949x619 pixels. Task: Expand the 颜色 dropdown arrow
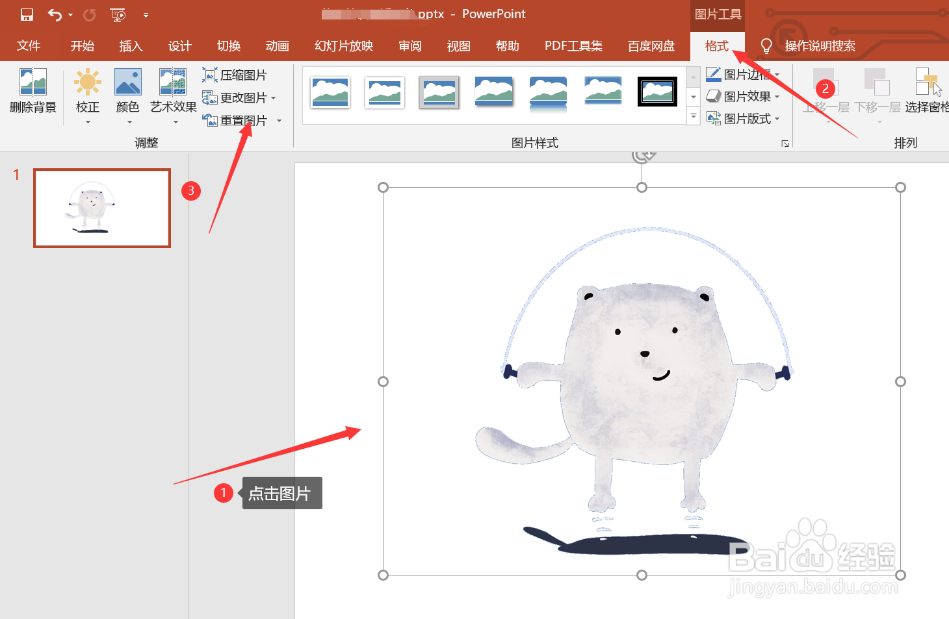click(x=129, y=122)
